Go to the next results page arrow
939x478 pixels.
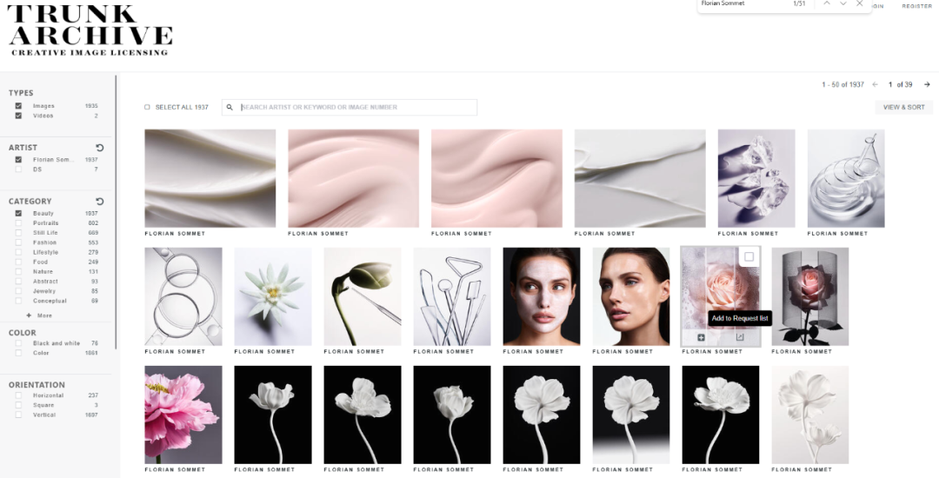point(927,85)
